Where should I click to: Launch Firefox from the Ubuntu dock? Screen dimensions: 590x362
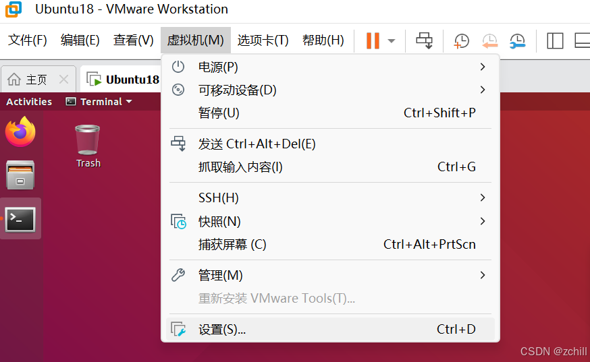tap(20, 131)
